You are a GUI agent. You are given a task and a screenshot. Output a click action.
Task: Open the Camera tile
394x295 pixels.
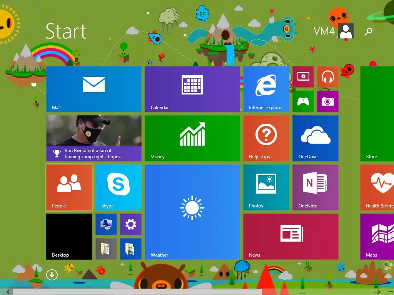point(328,101)
